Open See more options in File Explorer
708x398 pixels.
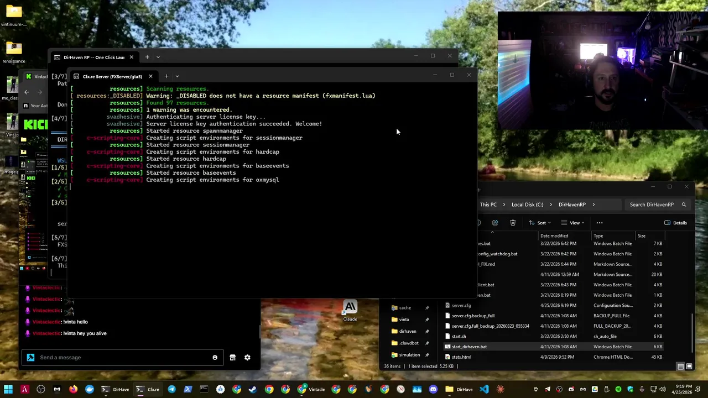click(x=600, y=223)
